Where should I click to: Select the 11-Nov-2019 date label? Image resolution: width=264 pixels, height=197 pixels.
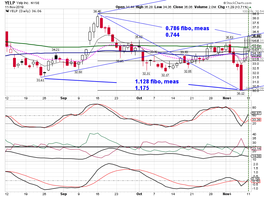click(14, 7)
